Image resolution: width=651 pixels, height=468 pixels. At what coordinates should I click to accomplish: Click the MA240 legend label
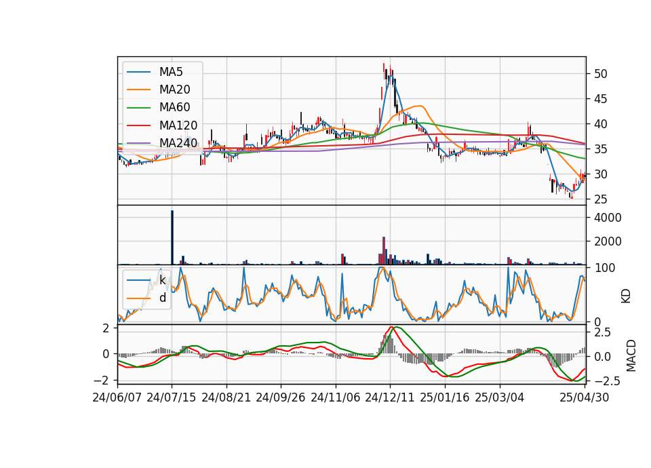tap(178, 143)
